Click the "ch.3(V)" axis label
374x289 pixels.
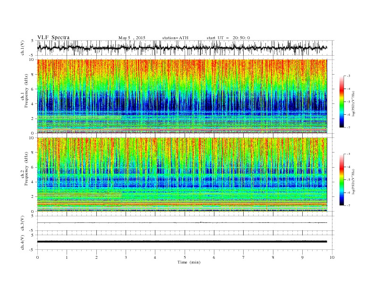point(22,223)
